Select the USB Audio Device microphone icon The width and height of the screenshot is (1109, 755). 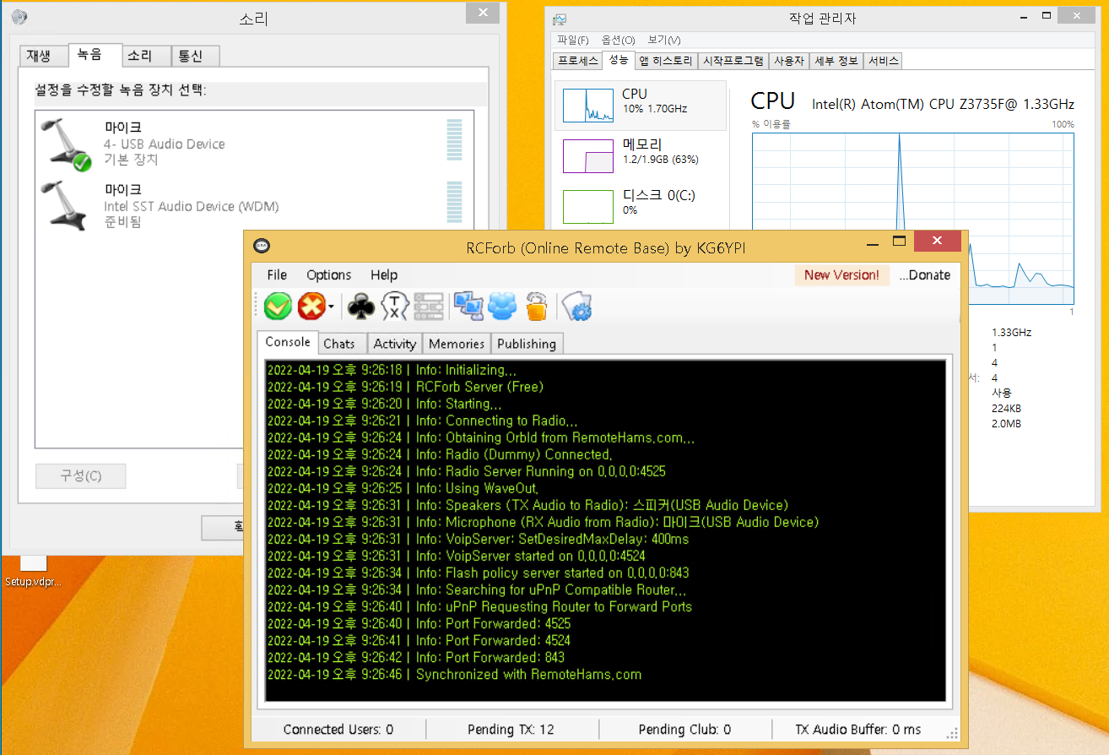point(68,144)
